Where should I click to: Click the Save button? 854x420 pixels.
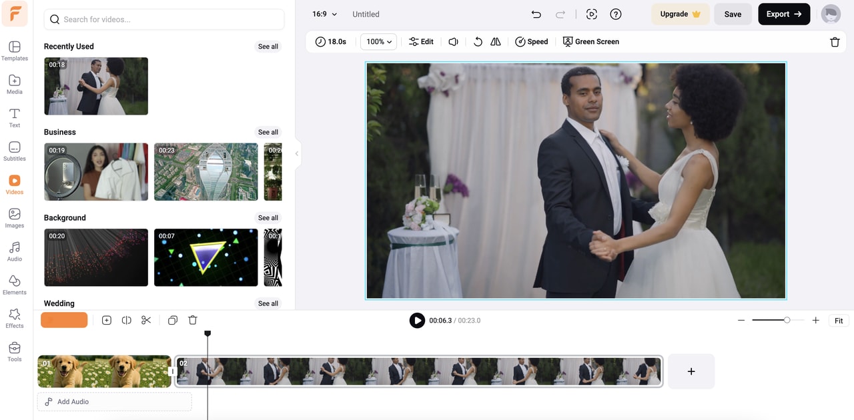(x=733, y=14)
